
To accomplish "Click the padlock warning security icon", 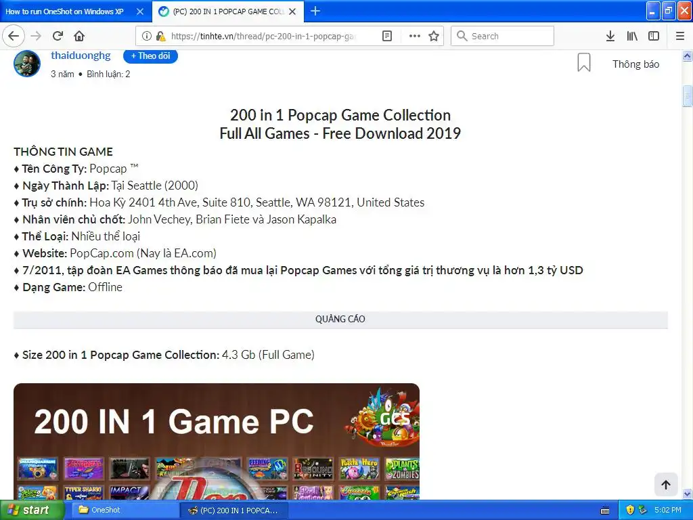I will click(161, 36).
